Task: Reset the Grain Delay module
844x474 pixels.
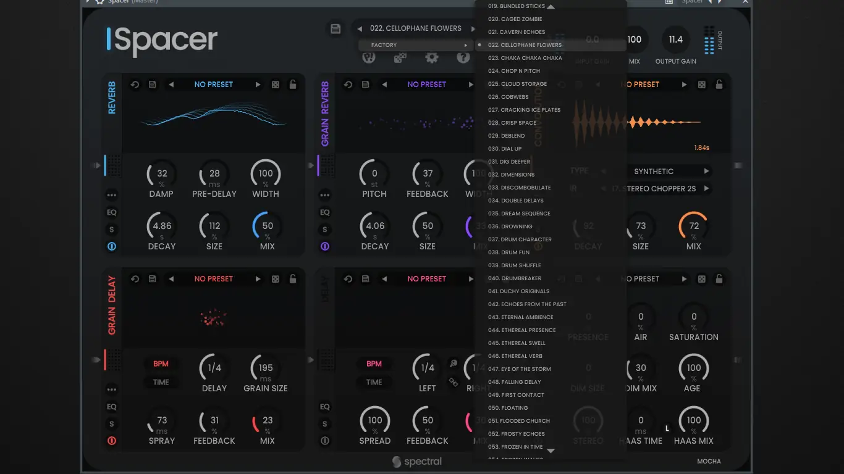Action: [135, 279]
